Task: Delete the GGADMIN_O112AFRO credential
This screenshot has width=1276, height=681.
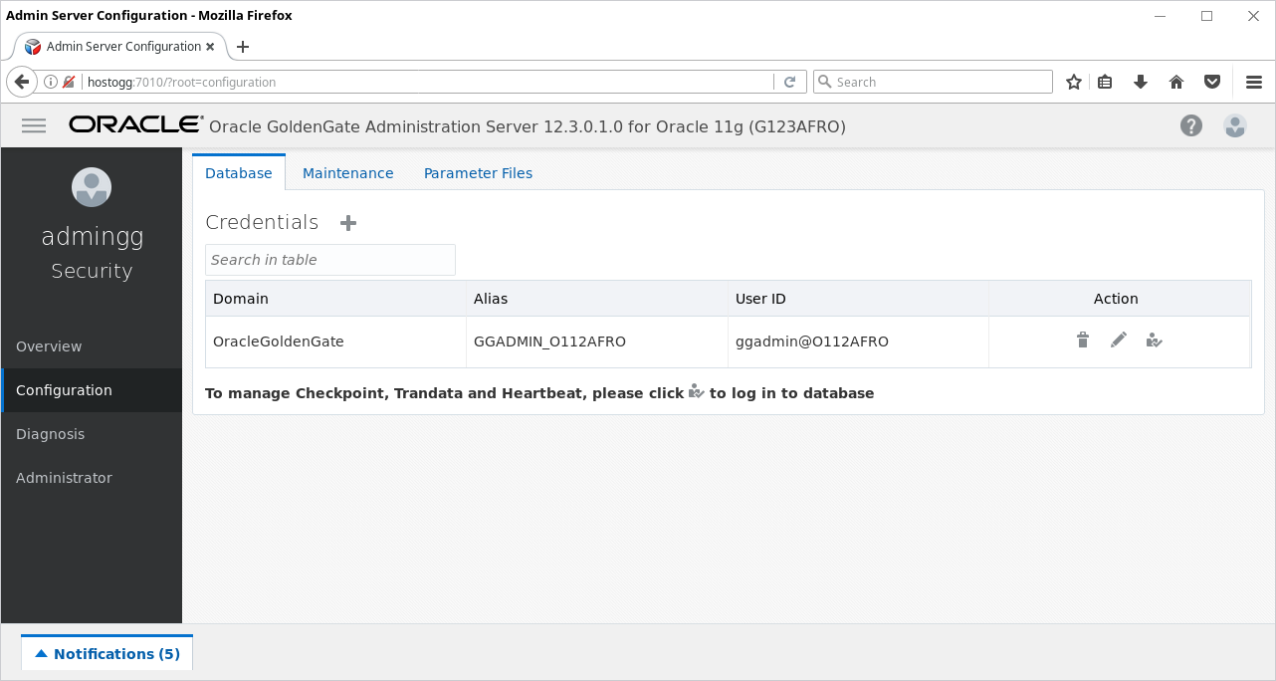Action: (x=1083, y=340)
